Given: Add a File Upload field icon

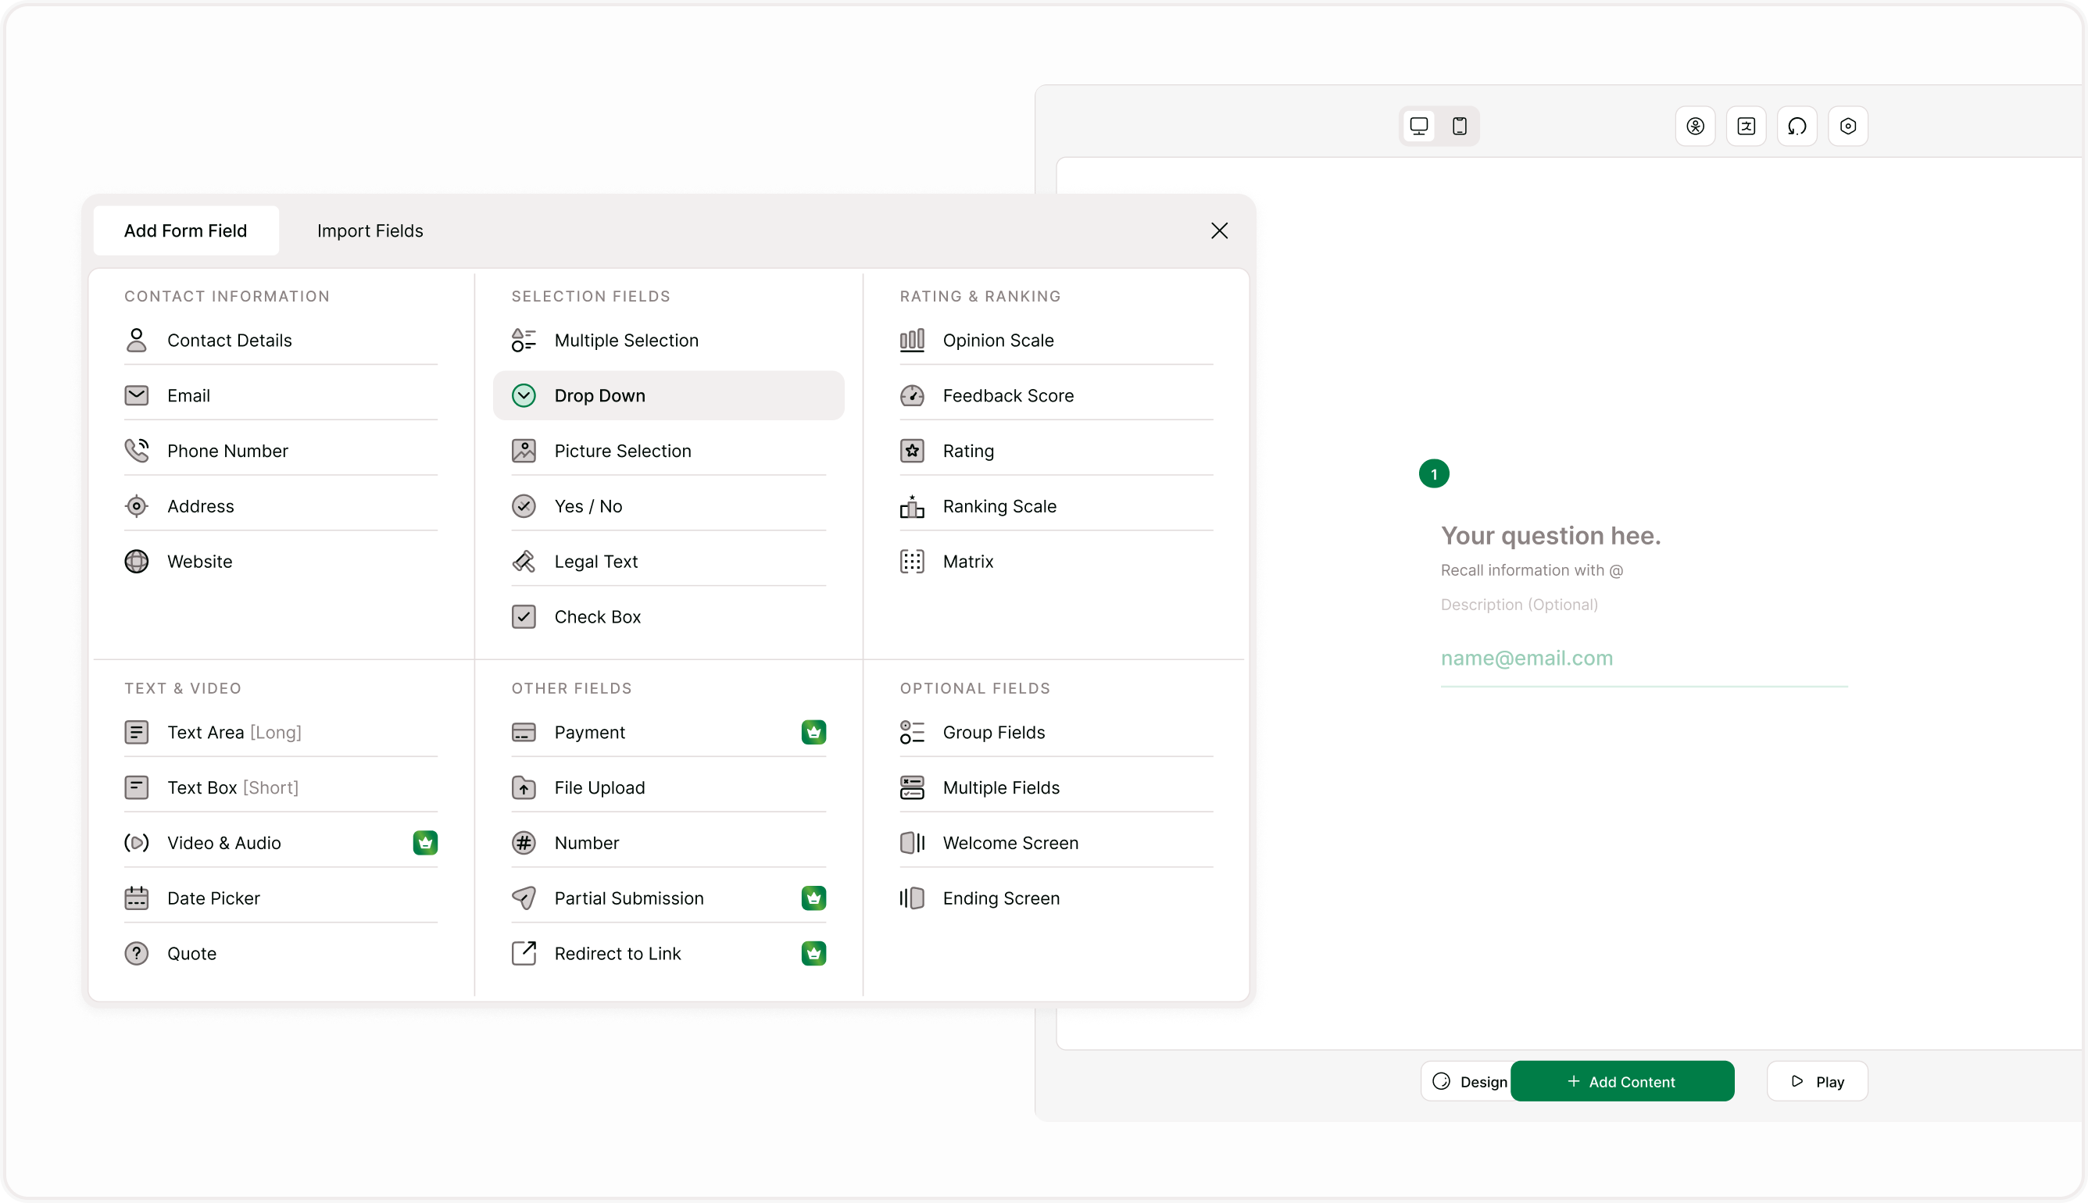Looking at the screenshot, I should coord(524,787).
